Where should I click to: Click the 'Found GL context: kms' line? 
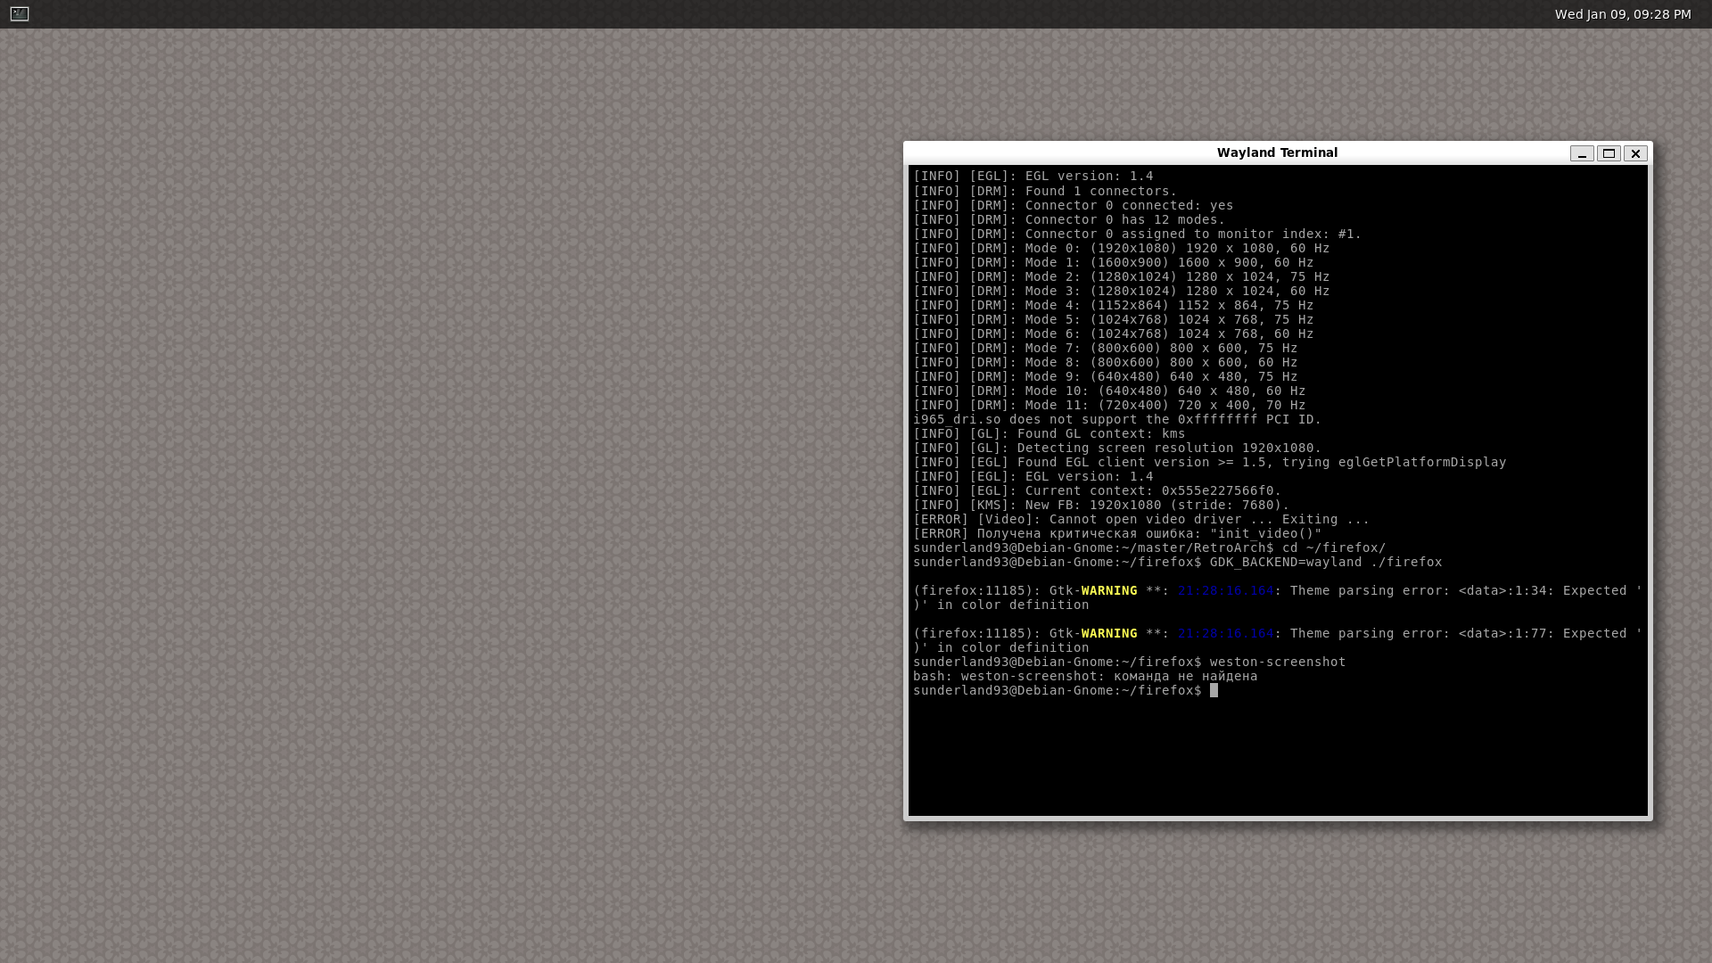[1049, 433]
